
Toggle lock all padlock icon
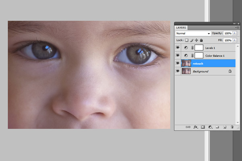201,40
